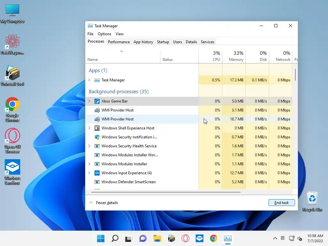This screenshot has height=246, width=328.
Task: Expand Windows Shell Experience Host row
Action: pyautogui.click(x=89, y=128)
